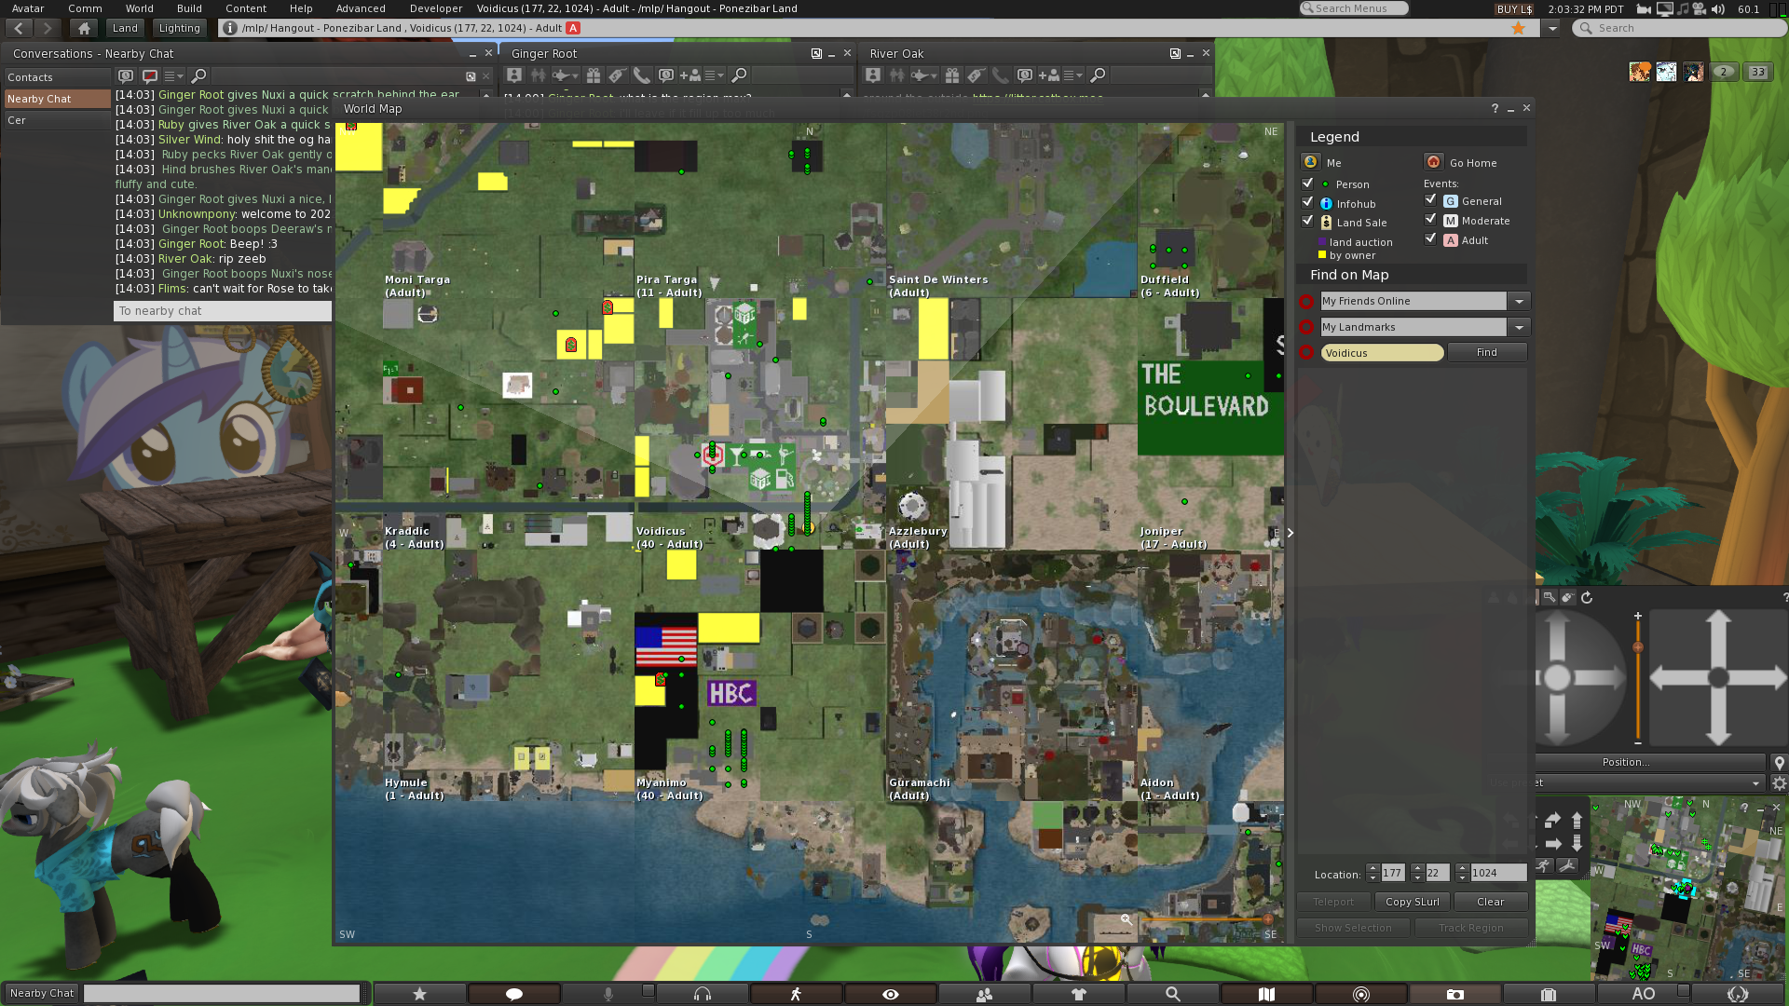Open the World Map toolbar button
1789x1006 pixels.
(1266, 994)
